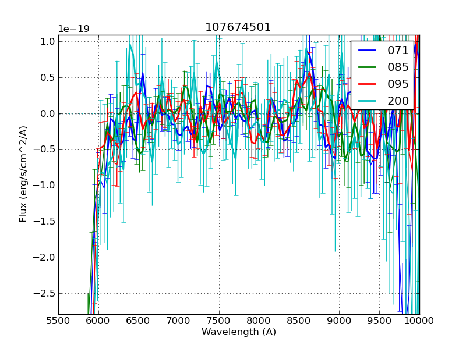Screen dimensions: 466x349
Task: Click the plot title 107674501
Action: coord(238,27)
